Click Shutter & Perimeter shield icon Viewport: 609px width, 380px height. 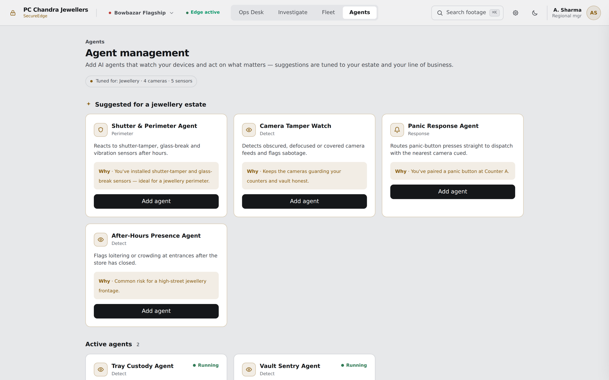pyautogui.click(x=101, y=130)
